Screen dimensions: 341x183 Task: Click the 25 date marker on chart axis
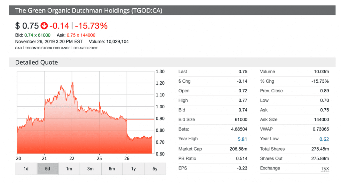click(99, 159)
